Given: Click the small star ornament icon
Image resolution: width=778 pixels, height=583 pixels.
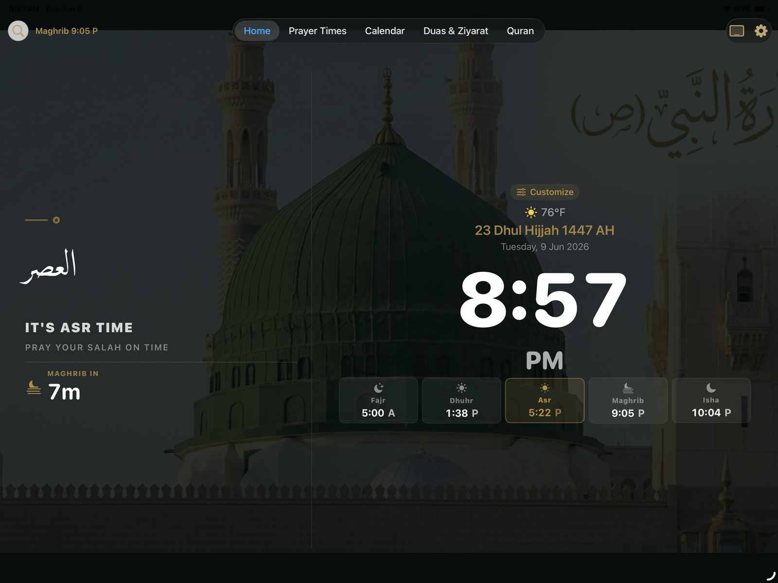Looking at the screenshot, I should point(56,220).
